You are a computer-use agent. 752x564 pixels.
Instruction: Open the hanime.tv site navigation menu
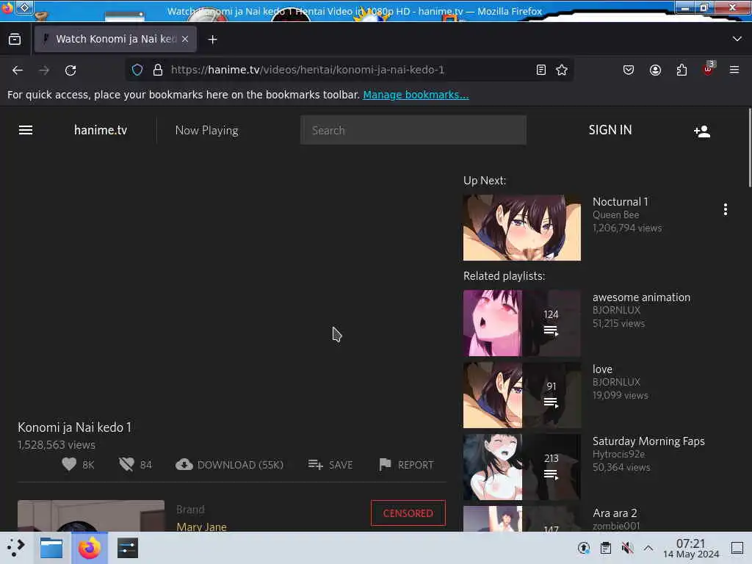point(26,130)
